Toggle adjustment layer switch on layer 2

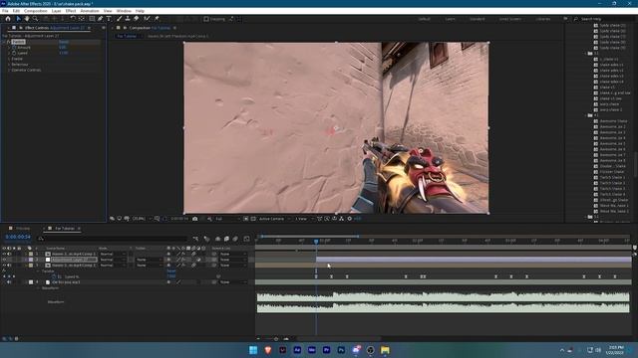199,260
